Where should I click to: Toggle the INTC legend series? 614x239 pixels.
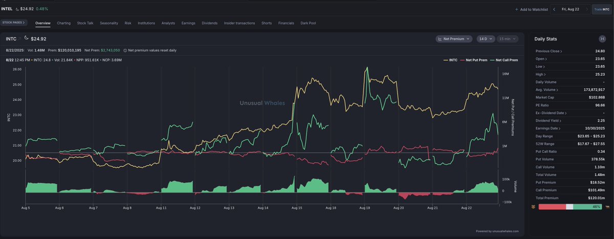click(451, 60)
